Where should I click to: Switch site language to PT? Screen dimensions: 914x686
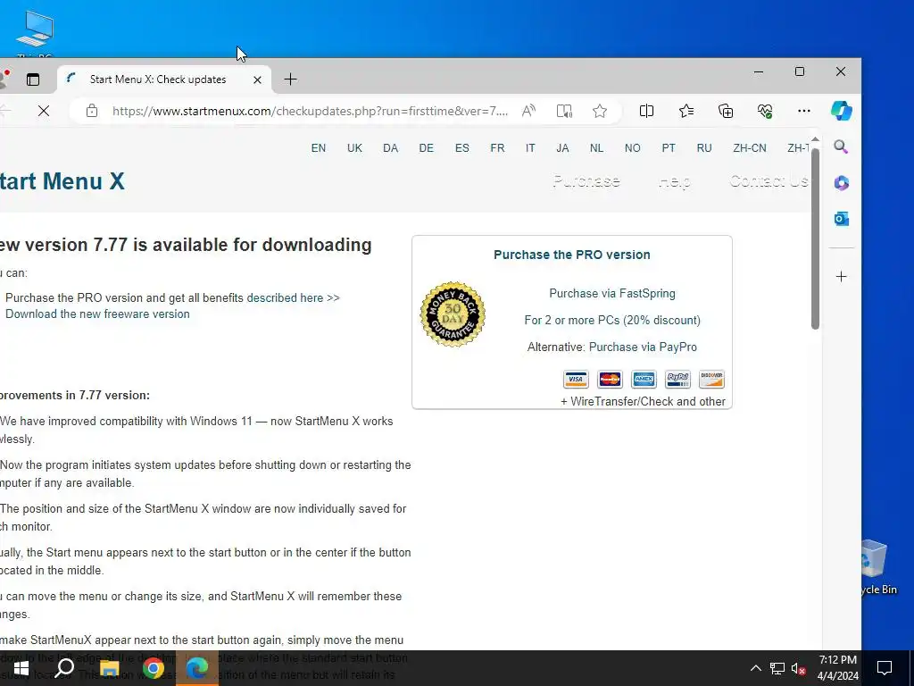click(x=669, y=148)
